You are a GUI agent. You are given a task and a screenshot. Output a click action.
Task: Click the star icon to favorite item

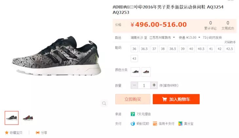(x=7, y=132)
